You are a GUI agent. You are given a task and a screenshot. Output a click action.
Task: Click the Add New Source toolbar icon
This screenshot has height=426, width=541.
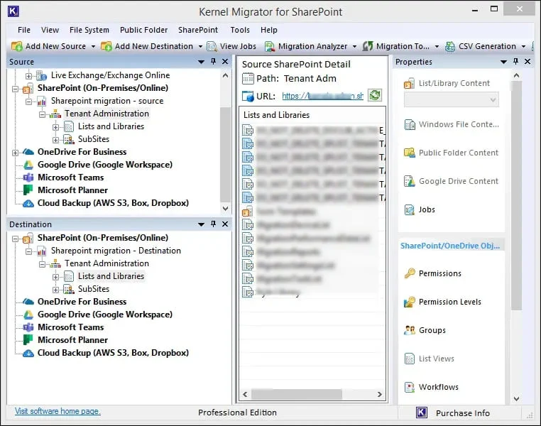click(17, 46)
